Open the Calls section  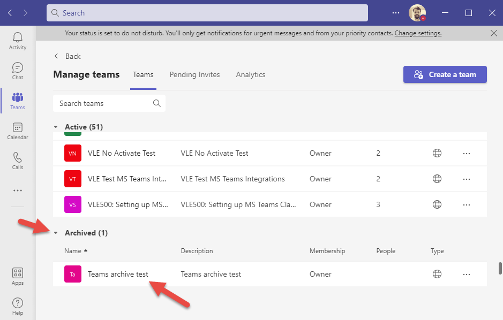pyautogui.click(x=18, y=161)
